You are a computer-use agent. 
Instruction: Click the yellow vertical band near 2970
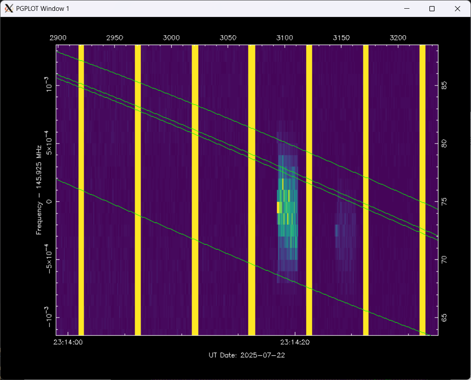pyautogui.click(x=138, y=190)
